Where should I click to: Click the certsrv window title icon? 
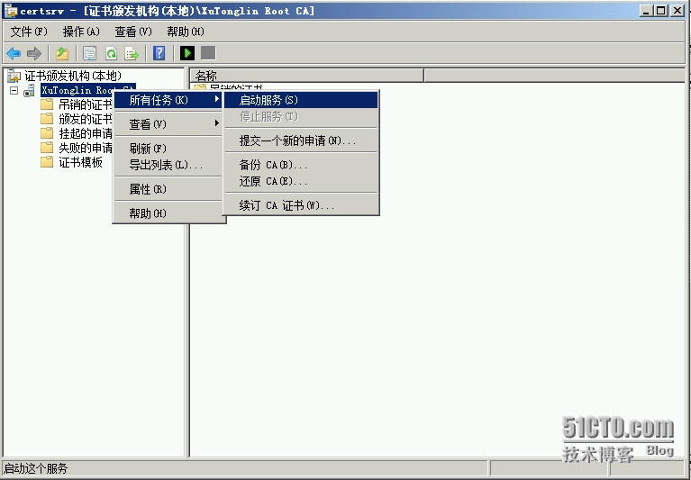coord(11,11)
